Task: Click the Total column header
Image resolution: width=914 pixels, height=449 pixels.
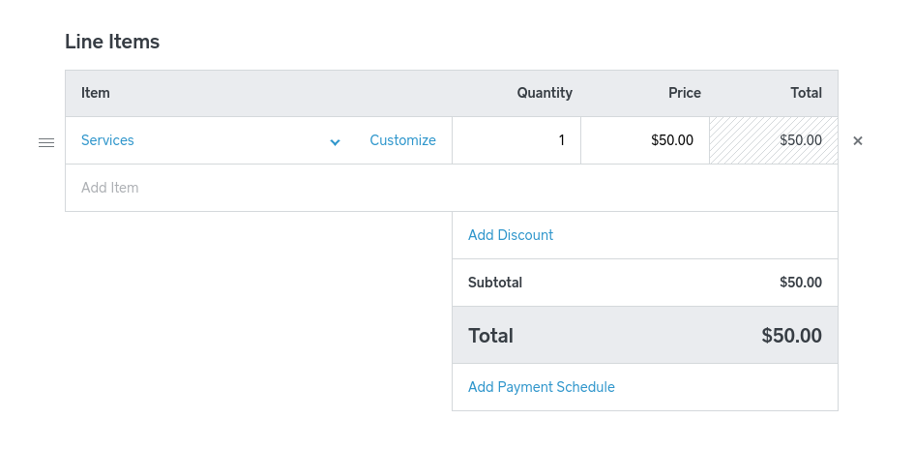Action: click(807, 93)
